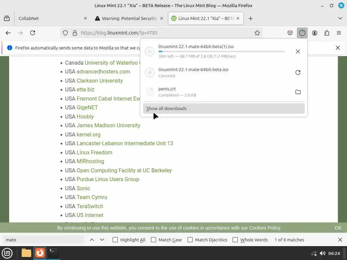
Task: Toggle the downloads panel button
Action: (302, 33)
